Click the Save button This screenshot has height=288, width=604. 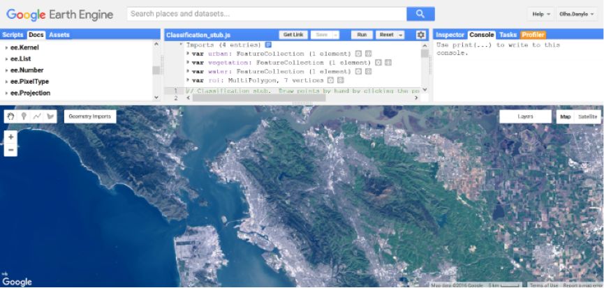(322, 35)
